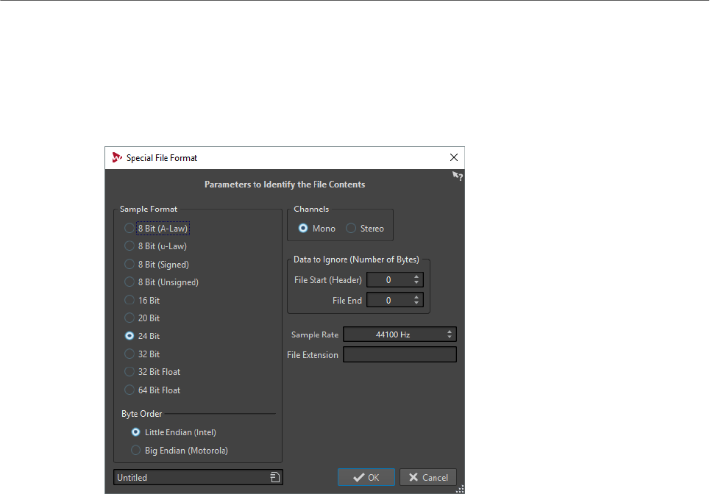This screenshot has width=710, height=494.
Task: Choose 32 Bit Float format
Action: click(152, 372)
